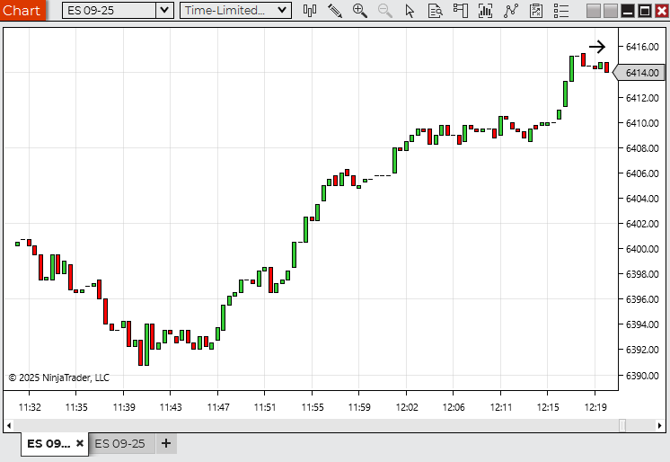Click the 6414.00 current price marker
The image size is (670, 462).
point(641,73)
